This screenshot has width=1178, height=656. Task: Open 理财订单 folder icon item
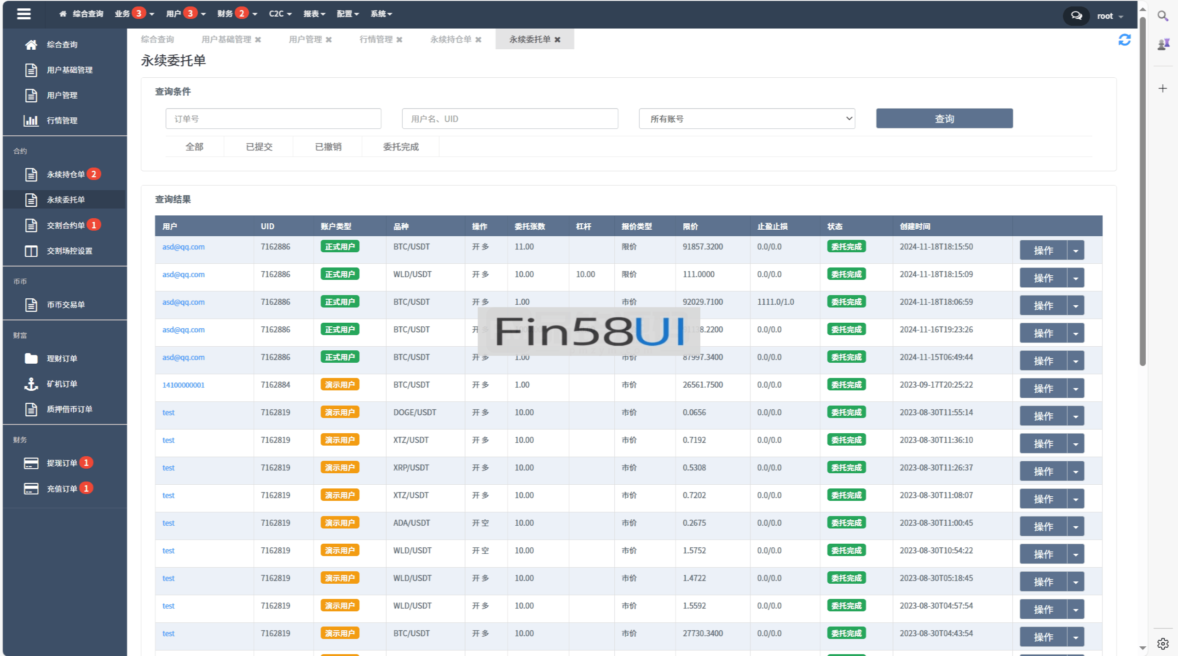(31, 359)
